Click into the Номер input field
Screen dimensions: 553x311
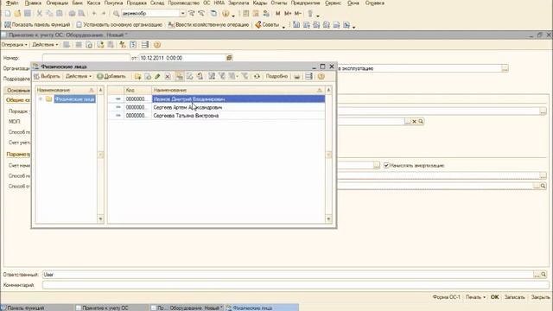click(x=86, y=58)
